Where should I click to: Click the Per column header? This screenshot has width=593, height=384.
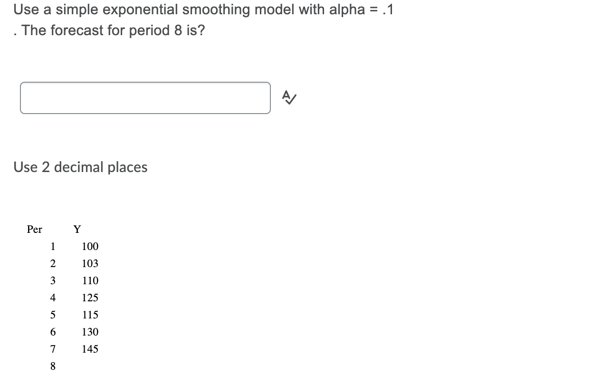click(34, 230)
